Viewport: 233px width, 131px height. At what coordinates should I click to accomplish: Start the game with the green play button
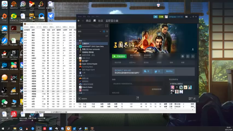click(119, 56)
